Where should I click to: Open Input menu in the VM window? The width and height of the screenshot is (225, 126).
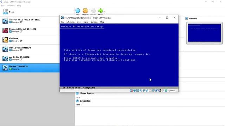point(86,22)
